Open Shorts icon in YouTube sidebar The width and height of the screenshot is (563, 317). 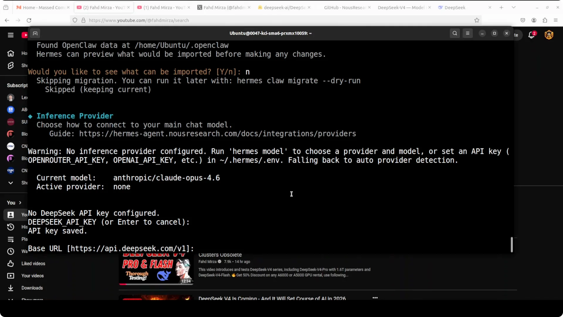pyautogui.click(x=11, y=65)
